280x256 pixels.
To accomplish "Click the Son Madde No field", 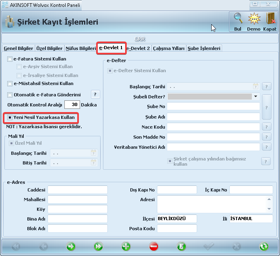I will [x=213, y=137].
